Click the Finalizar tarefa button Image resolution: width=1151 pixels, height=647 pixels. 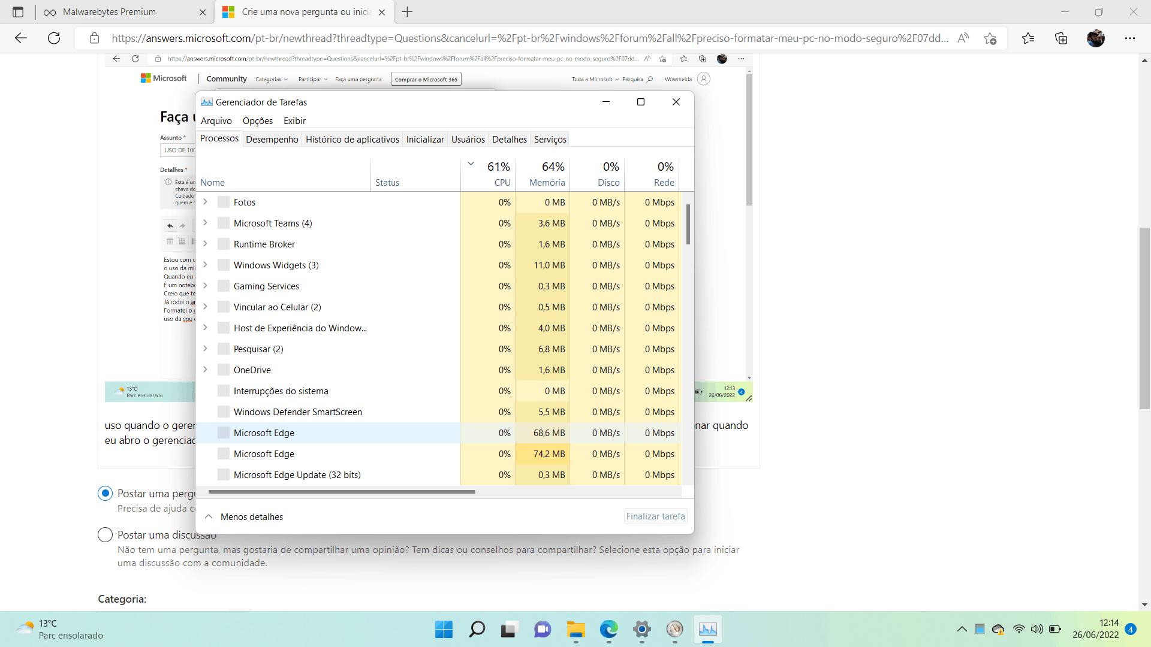[x=655, y=516]
